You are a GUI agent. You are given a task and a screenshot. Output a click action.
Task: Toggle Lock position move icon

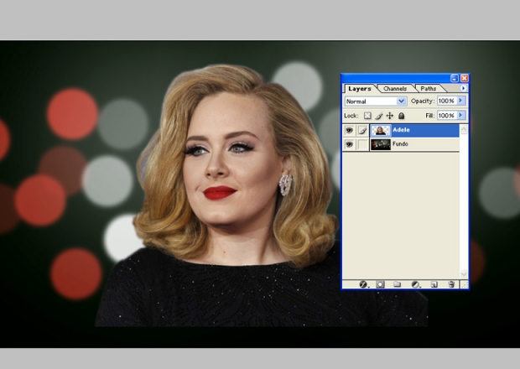pos(390,116)
